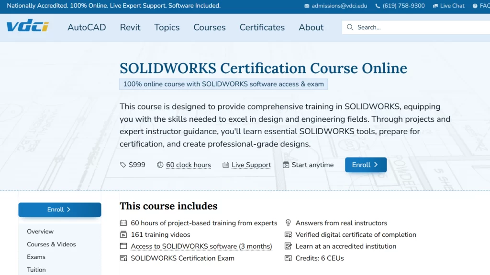490x275 pixels.
Task: Click the Live Support link
Action: tap(251, 165)
